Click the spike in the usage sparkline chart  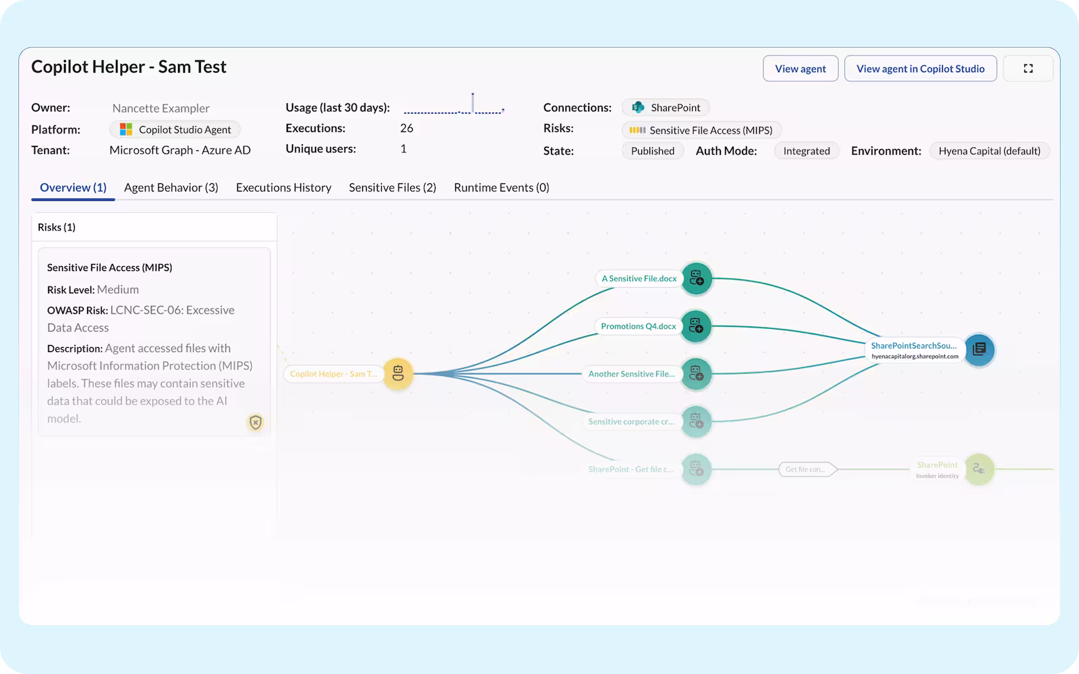click(473, 102)
